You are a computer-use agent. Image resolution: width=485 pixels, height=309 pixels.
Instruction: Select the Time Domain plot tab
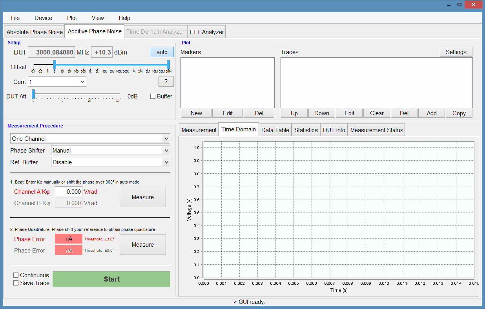239,129
